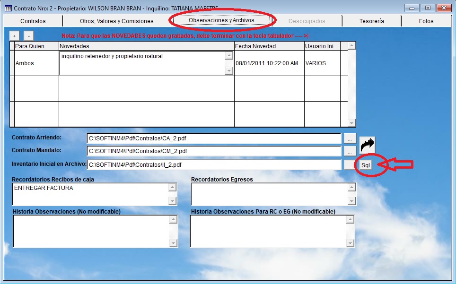Viewport: 456px width, 284px height.
Task: Switch to the Fotos tab
Action: (x=426, y=21)
